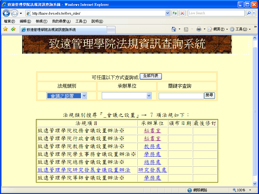This screenshot has width=259, height=194.
Task: Open the recent pages dropdown beside Forward
Action: [21, 13]
